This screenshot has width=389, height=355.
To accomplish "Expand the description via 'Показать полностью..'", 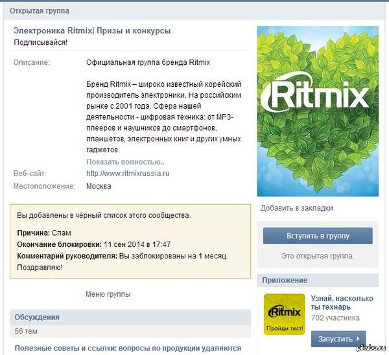I will pyautogui.click(x=125, y=162).
